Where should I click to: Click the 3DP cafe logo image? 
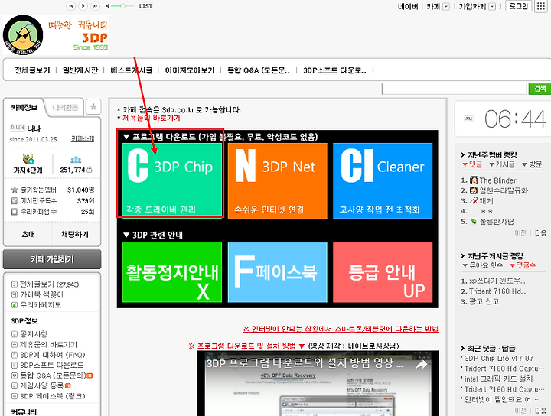(56, 34)
